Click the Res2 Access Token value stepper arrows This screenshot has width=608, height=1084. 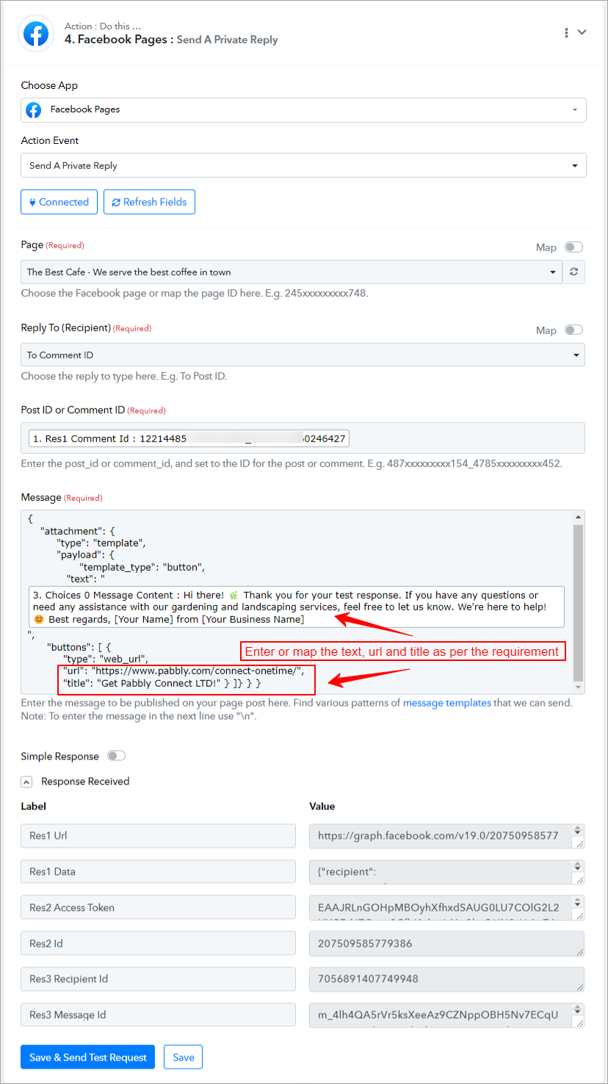(x=579, y=903)
